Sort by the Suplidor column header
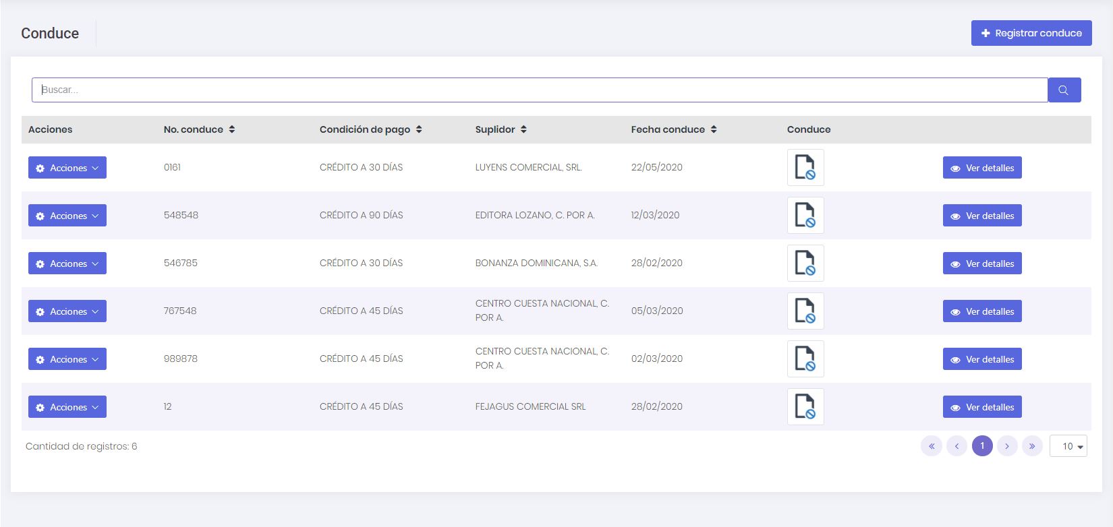 523,129
